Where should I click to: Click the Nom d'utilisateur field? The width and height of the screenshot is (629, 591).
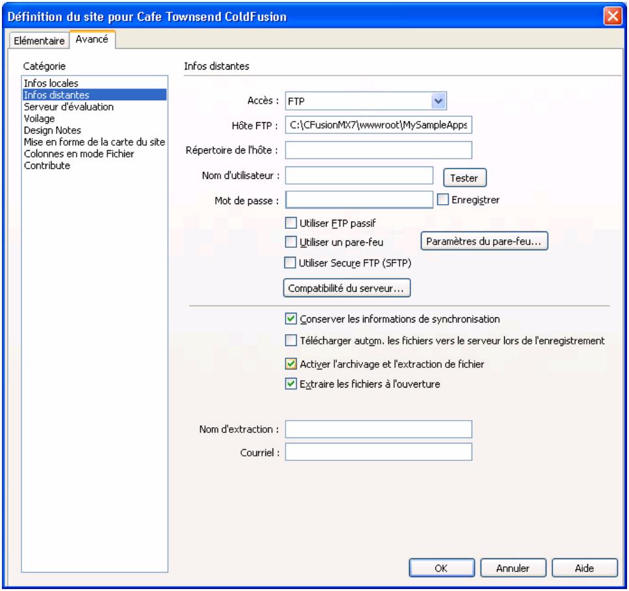tap(359, 176)
